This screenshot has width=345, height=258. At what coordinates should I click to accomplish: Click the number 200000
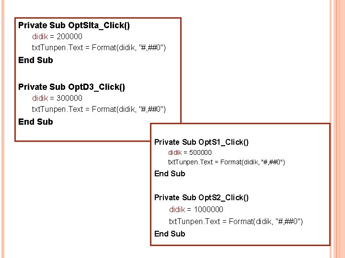69,36
